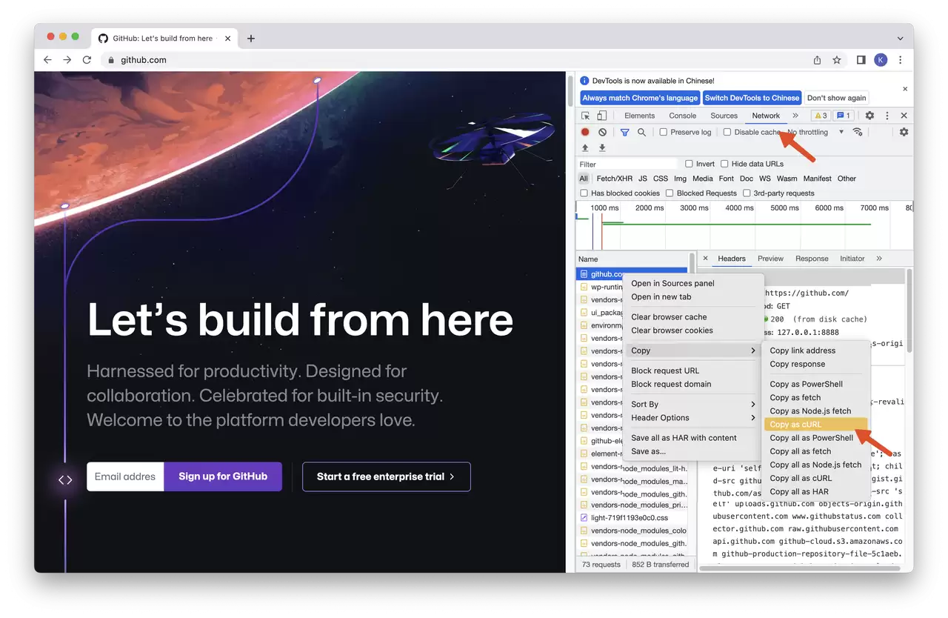Open the network search magnifier icon

pos(641,132)
